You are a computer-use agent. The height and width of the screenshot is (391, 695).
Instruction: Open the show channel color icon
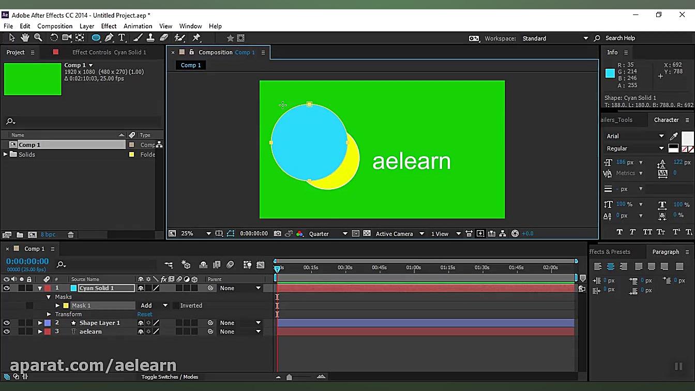tap(299, 234)
